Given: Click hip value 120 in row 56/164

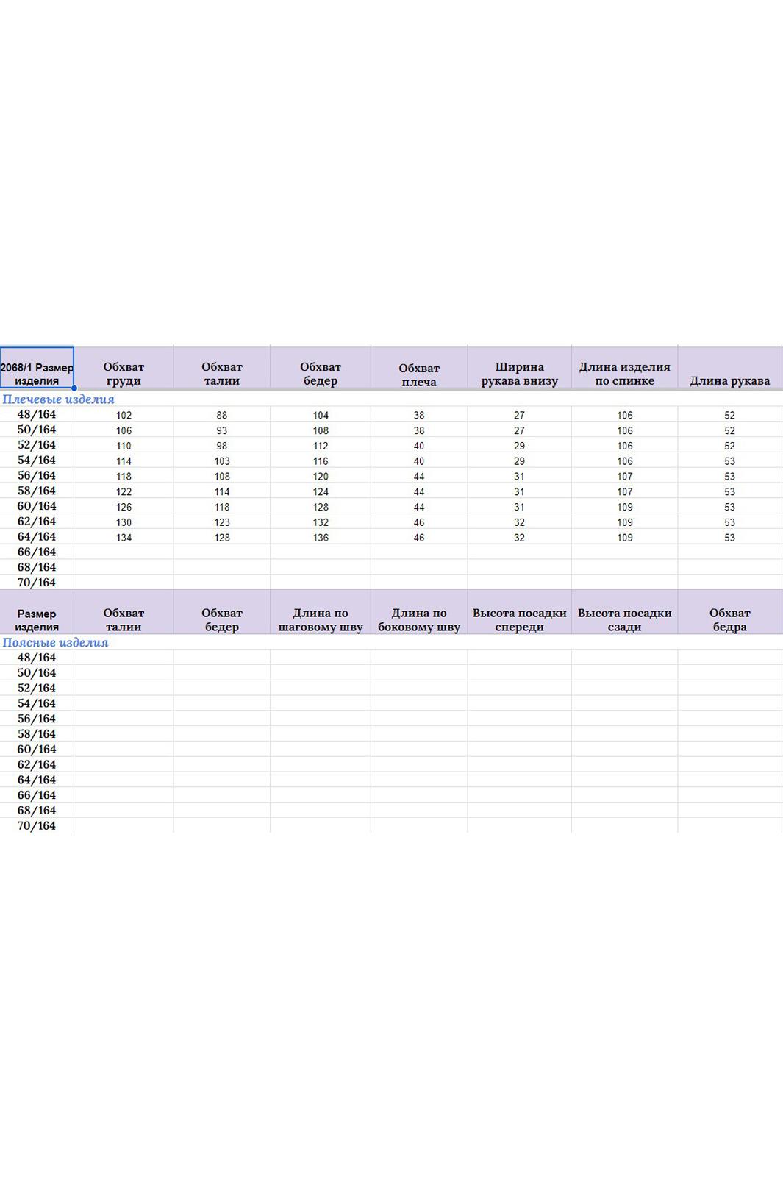Looking at the screenshot, I should coord(321,477).
